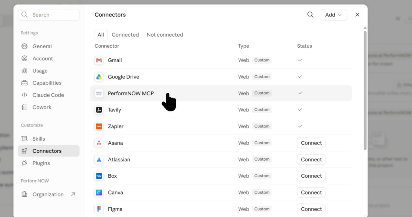Screen dimensions: 412x217
Task: Connect the Box connector
Action: tap(311, 176)
